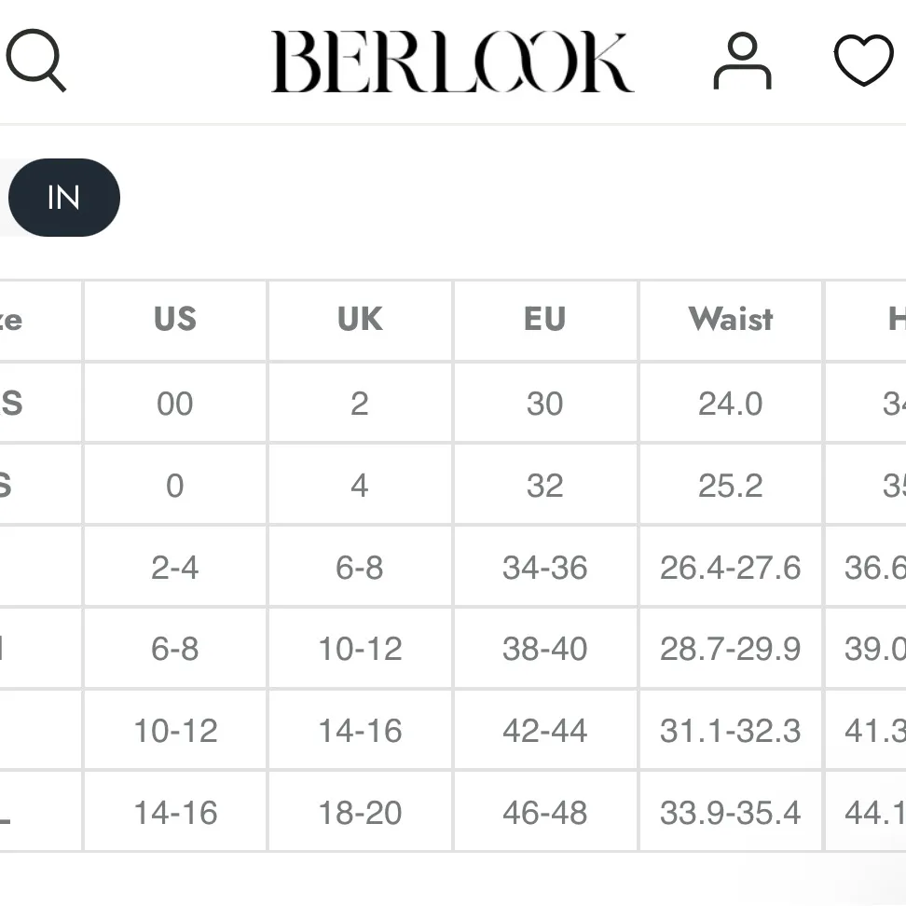906x906 pixels.
Task: Click the Waist column header
Action: pos(731,320)
